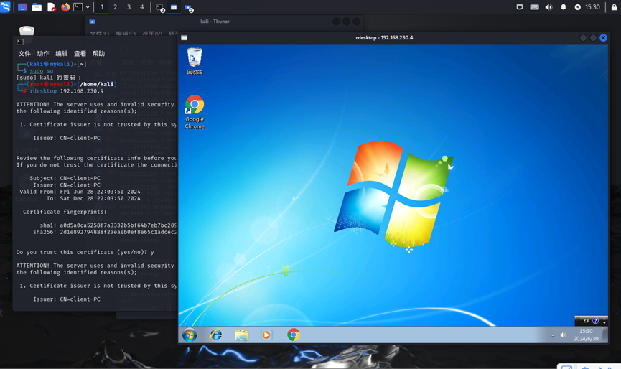The height and width of the screenshot is (369, 621).
Task: Minimize the rdesktop window
Action: click(583, 37)
